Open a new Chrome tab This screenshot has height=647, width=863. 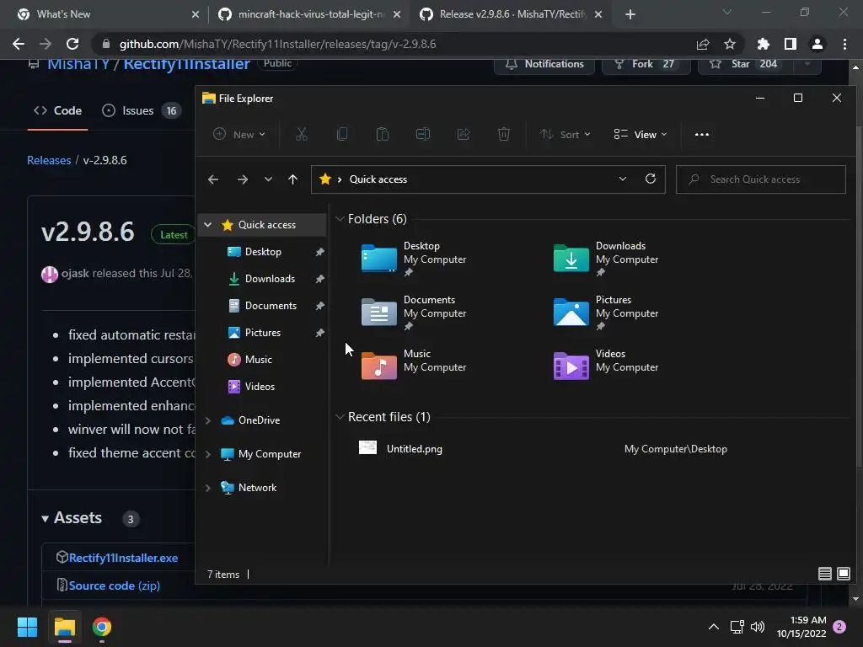pyautogui.click(x=630, y=14)
